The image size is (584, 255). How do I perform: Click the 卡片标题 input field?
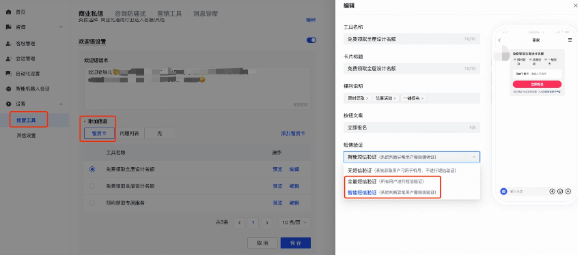[x=412, y=68]
